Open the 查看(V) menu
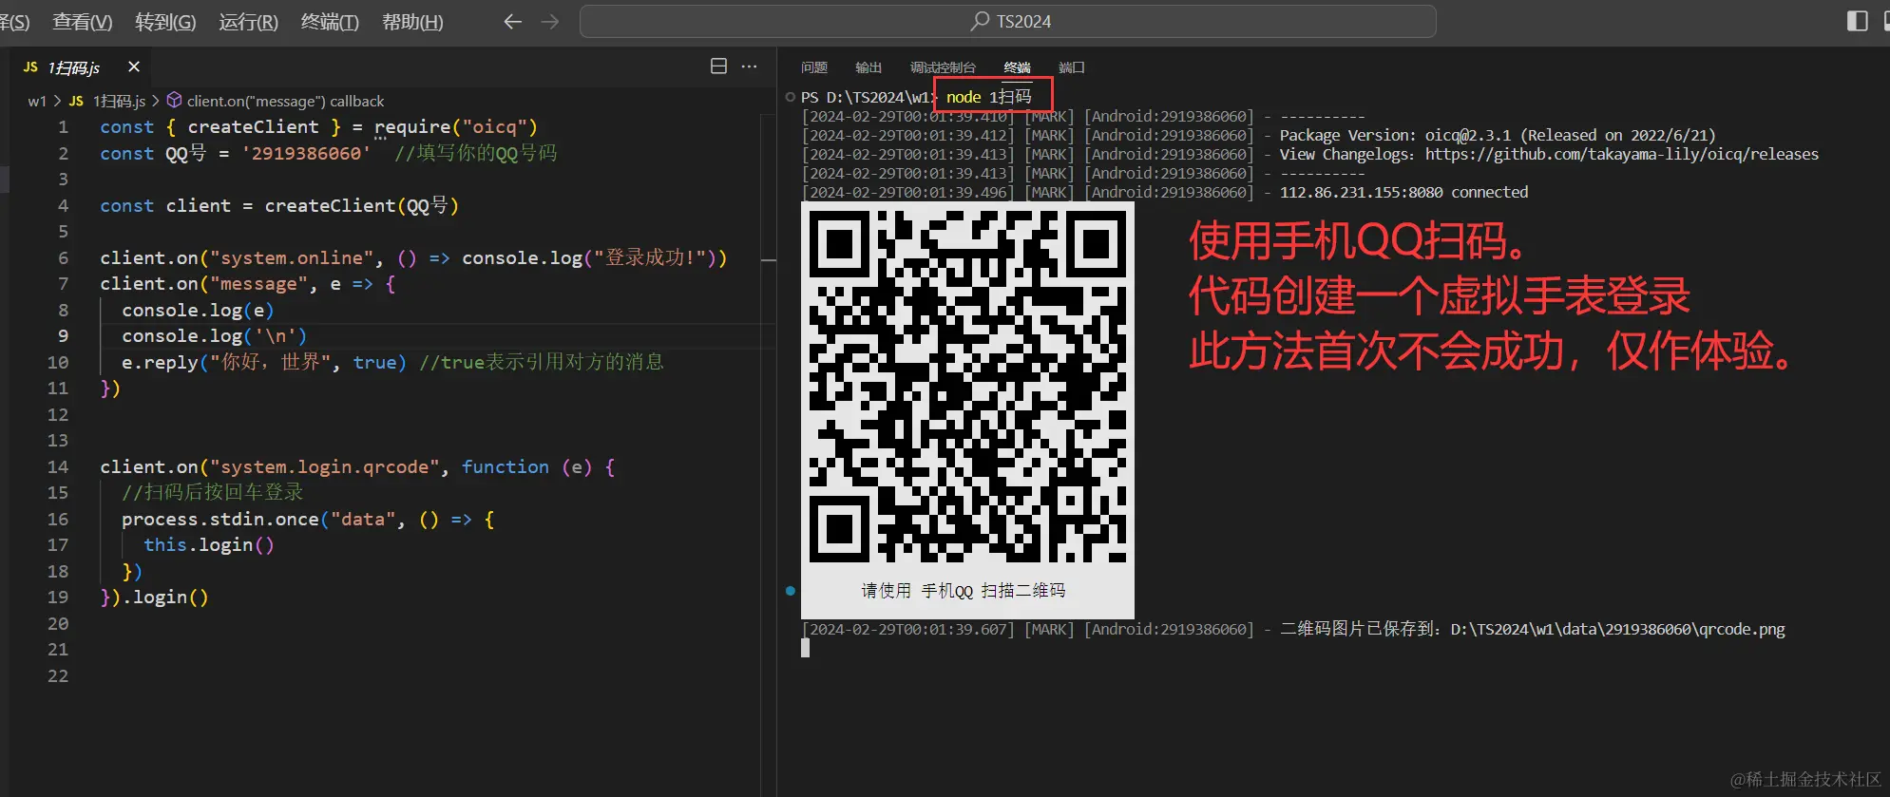Screen dimensions: 1890x797 pos(82,21)
